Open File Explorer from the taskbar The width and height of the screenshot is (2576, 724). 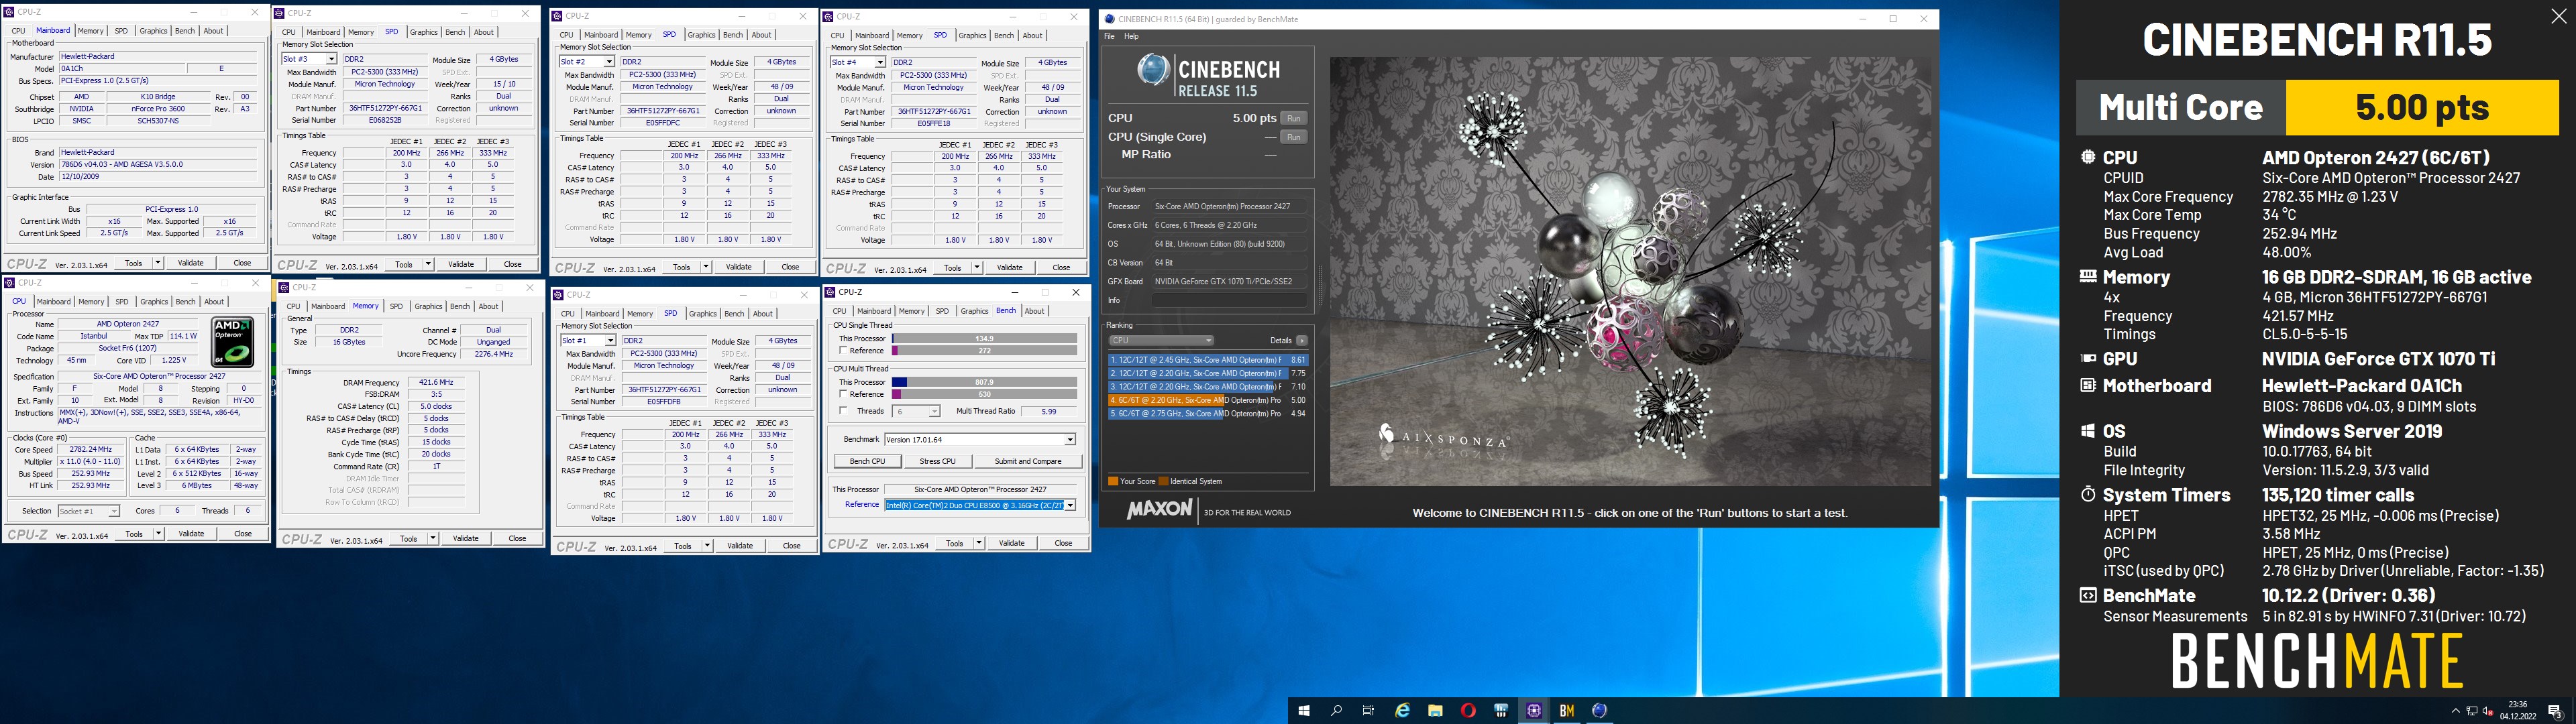(1435, 710)
